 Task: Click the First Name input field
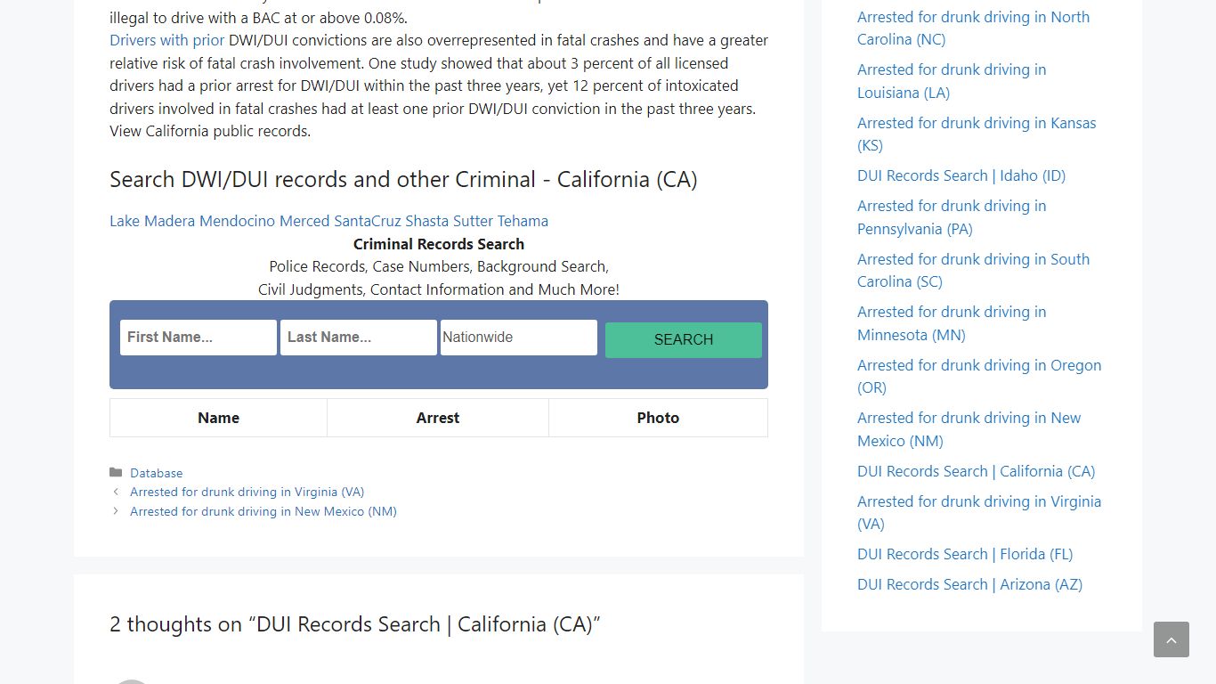point(199,338)
